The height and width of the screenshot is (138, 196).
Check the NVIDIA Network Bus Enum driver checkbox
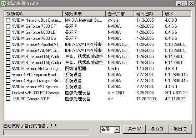tap(8, 20)
